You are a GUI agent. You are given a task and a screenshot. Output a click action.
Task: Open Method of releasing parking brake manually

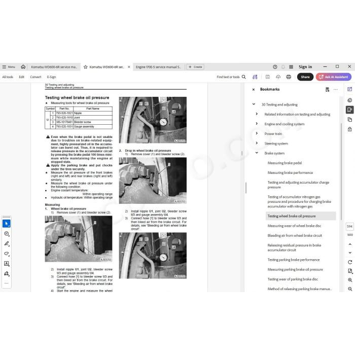tap(300, 289)
